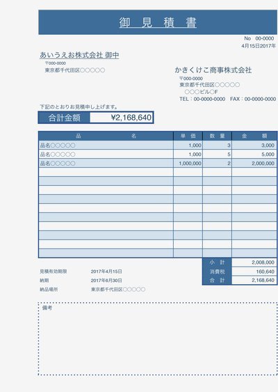Select the quantity cell showing '3'

[x=217, y=146]
